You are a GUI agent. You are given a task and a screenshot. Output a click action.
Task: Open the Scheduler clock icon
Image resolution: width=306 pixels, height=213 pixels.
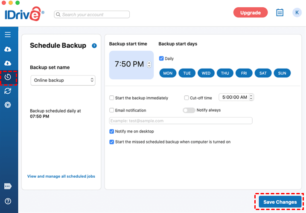tap(8, 77)
